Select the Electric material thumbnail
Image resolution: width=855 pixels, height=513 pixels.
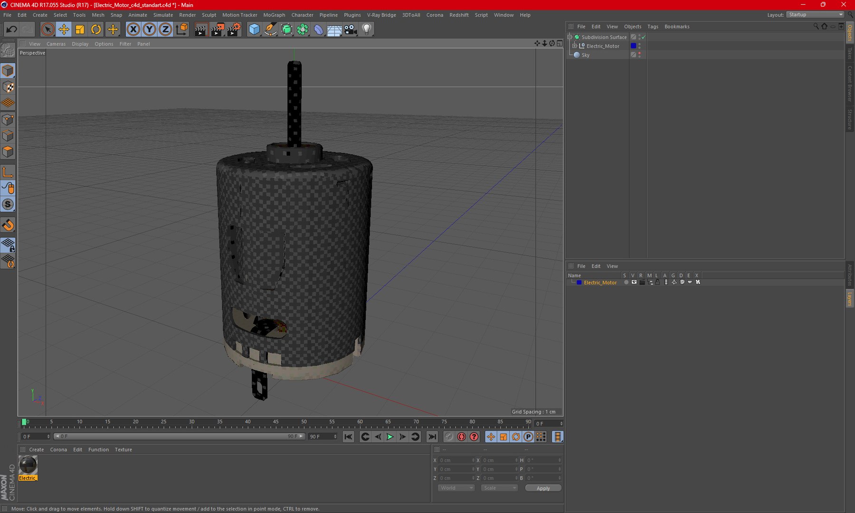(28, 465)
